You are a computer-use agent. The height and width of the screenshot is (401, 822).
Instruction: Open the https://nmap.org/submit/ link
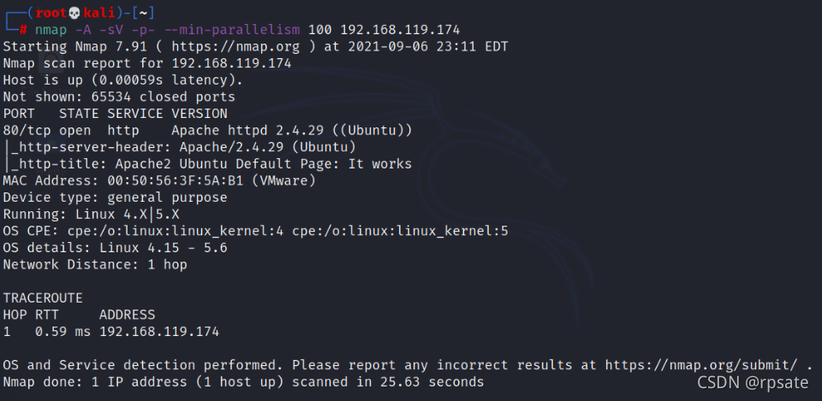coord(701,365)
